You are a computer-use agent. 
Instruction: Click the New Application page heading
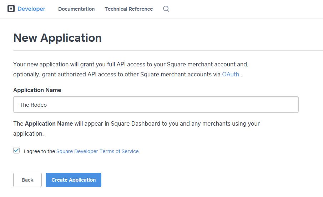57,38
